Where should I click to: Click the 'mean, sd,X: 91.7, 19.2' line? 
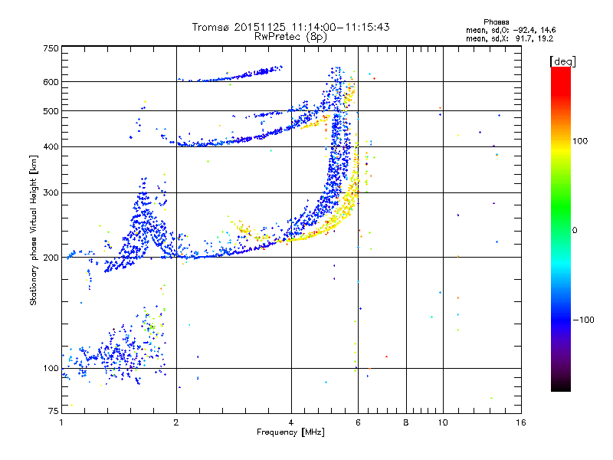pyautogui.click(x=510, y=39)
